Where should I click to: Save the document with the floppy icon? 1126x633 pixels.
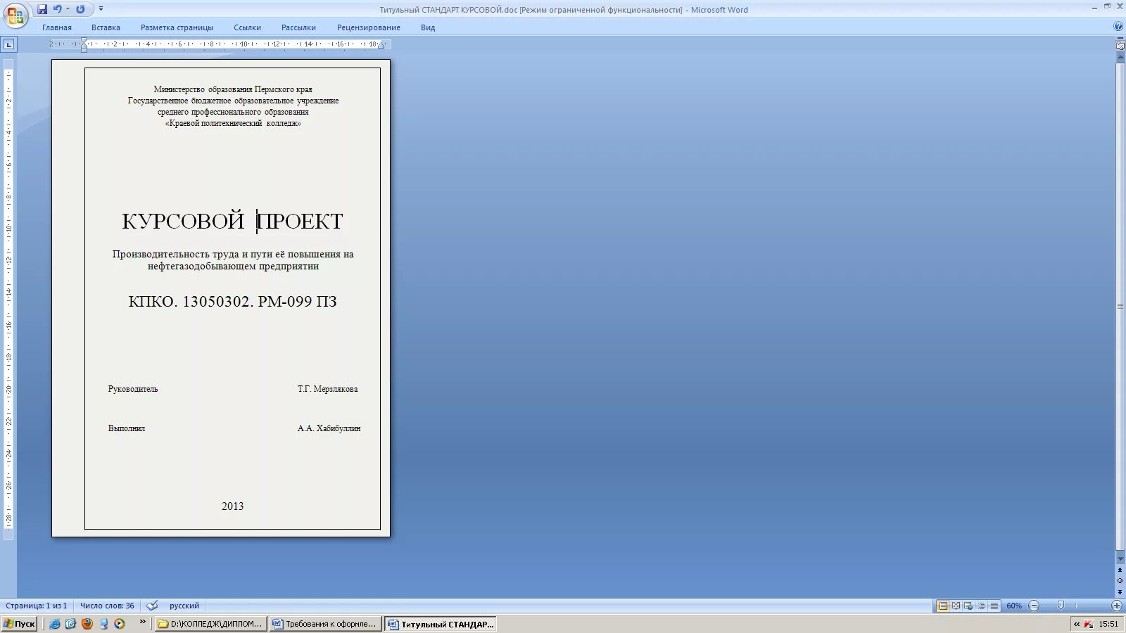tap(42, 9)
